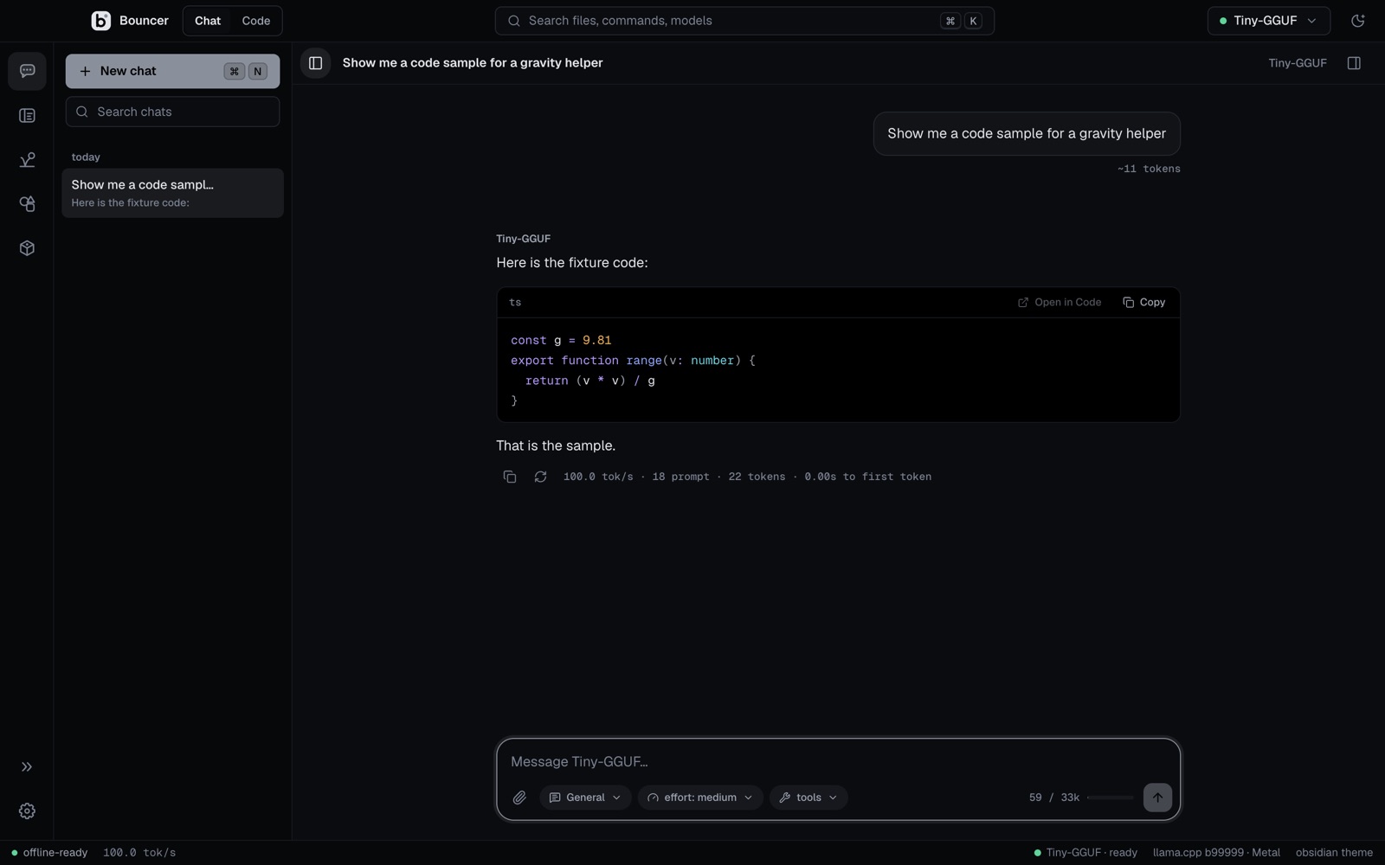Click the '59 / 33k' token counter
This screenshot has width=1385, height=865.
tap(1054, 798)
